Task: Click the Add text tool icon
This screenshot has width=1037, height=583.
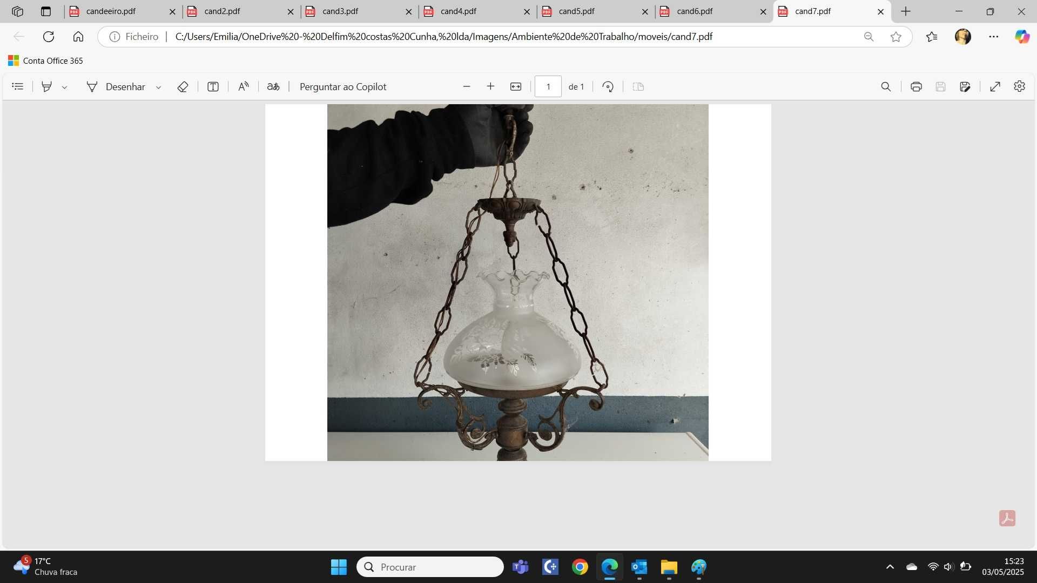Action: tap(213, 86)
